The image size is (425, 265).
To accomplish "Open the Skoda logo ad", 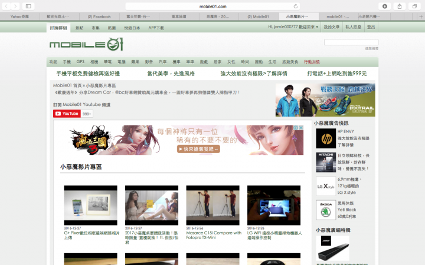I will (x=326, y=210).
